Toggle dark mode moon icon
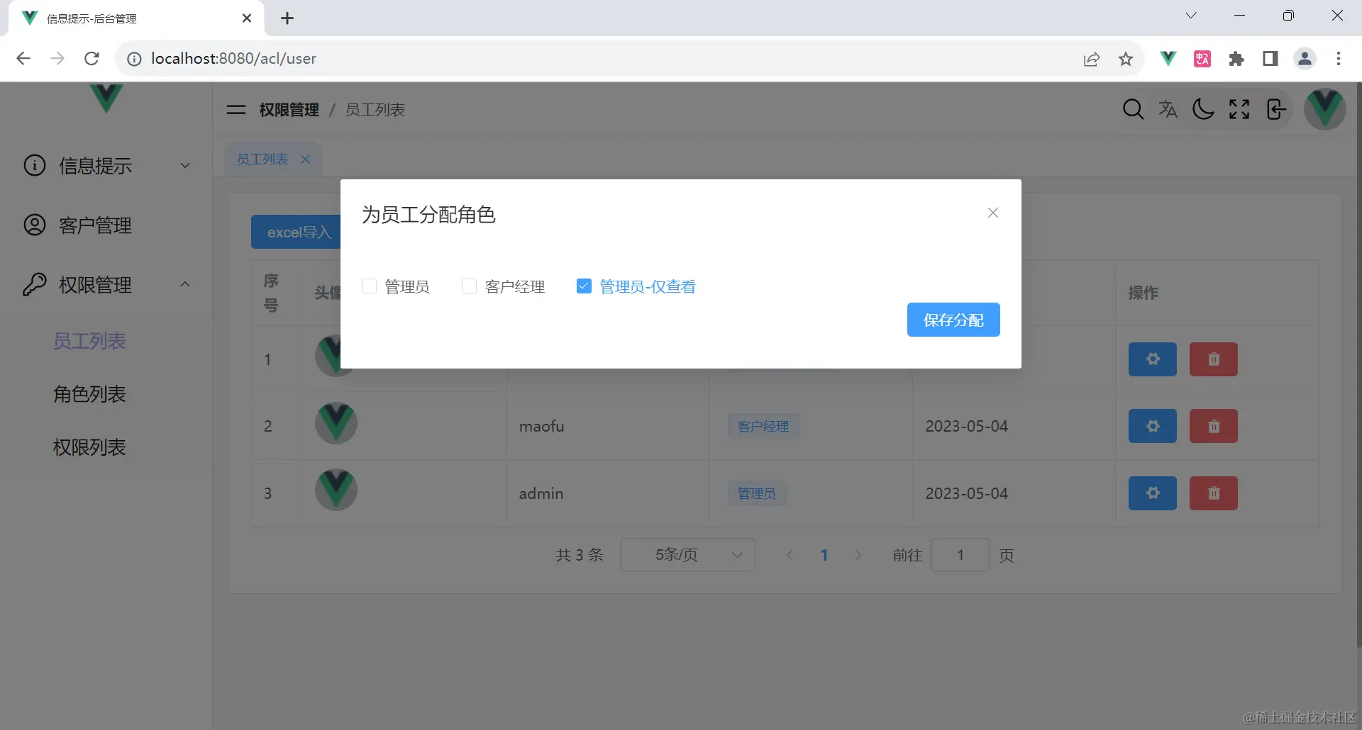The width and height of the screenshot is (1362, 730). coord(1203,109)
